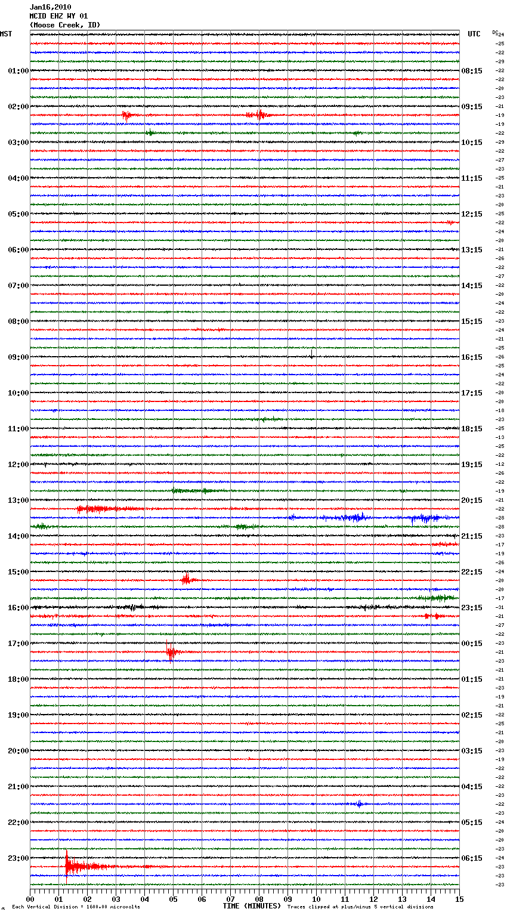Select the 09:15 UTC time label
Image resolution: width=507 pixels, height=915 pixels.
click(x=472, y=107)
